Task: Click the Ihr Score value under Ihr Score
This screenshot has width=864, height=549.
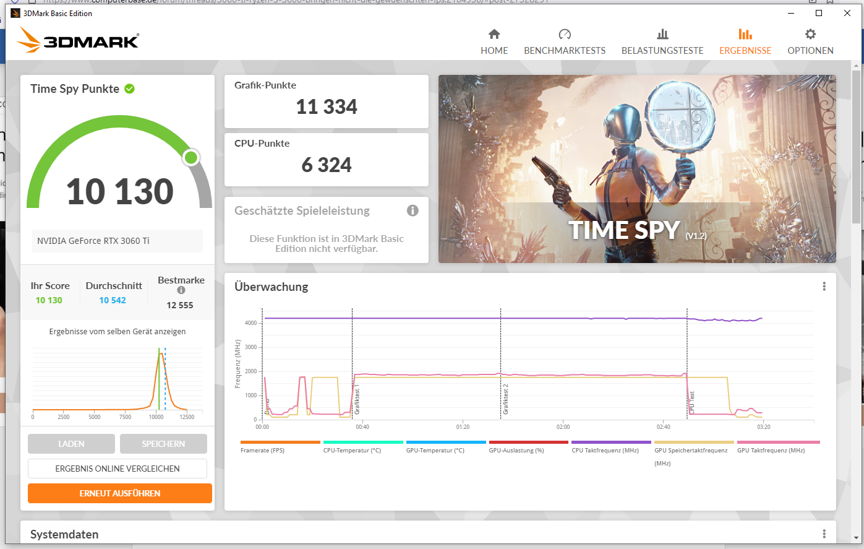Action: point(49,300)
